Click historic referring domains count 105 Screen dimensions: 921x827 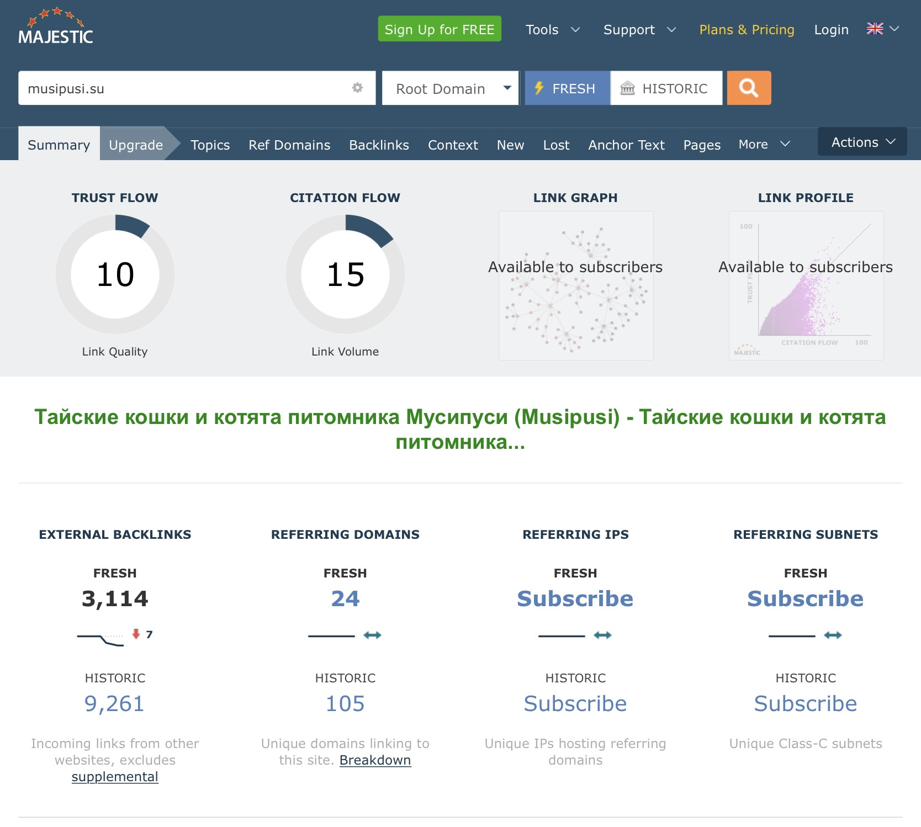click(345, 703)
